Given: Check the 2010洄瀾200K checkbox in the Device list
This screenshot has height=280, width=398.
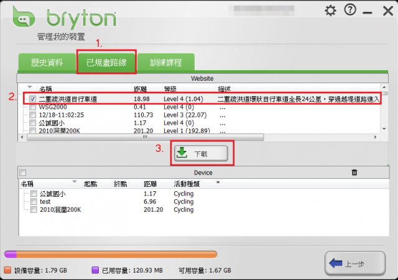Looking at the screenshot, I should [34, 210].
